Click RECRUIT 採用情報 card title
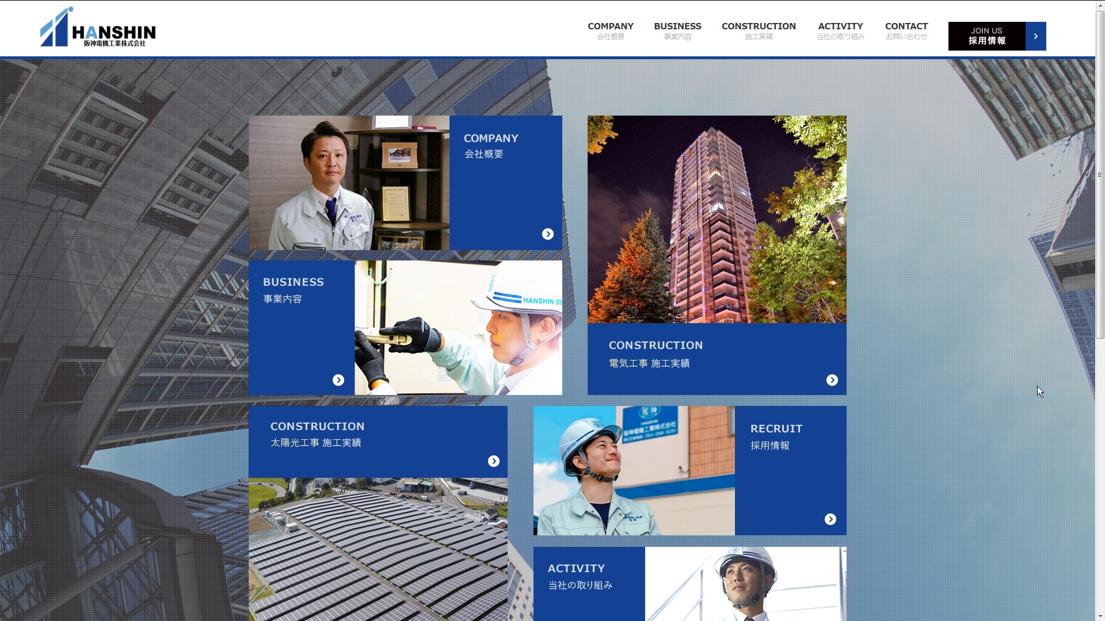Screen dimensions: 1105x621 coord(776,436)
